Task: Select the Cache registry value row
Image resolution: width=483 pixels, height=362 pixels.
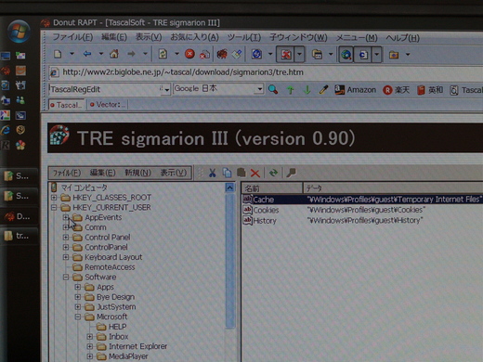Action: click(362, 200)
